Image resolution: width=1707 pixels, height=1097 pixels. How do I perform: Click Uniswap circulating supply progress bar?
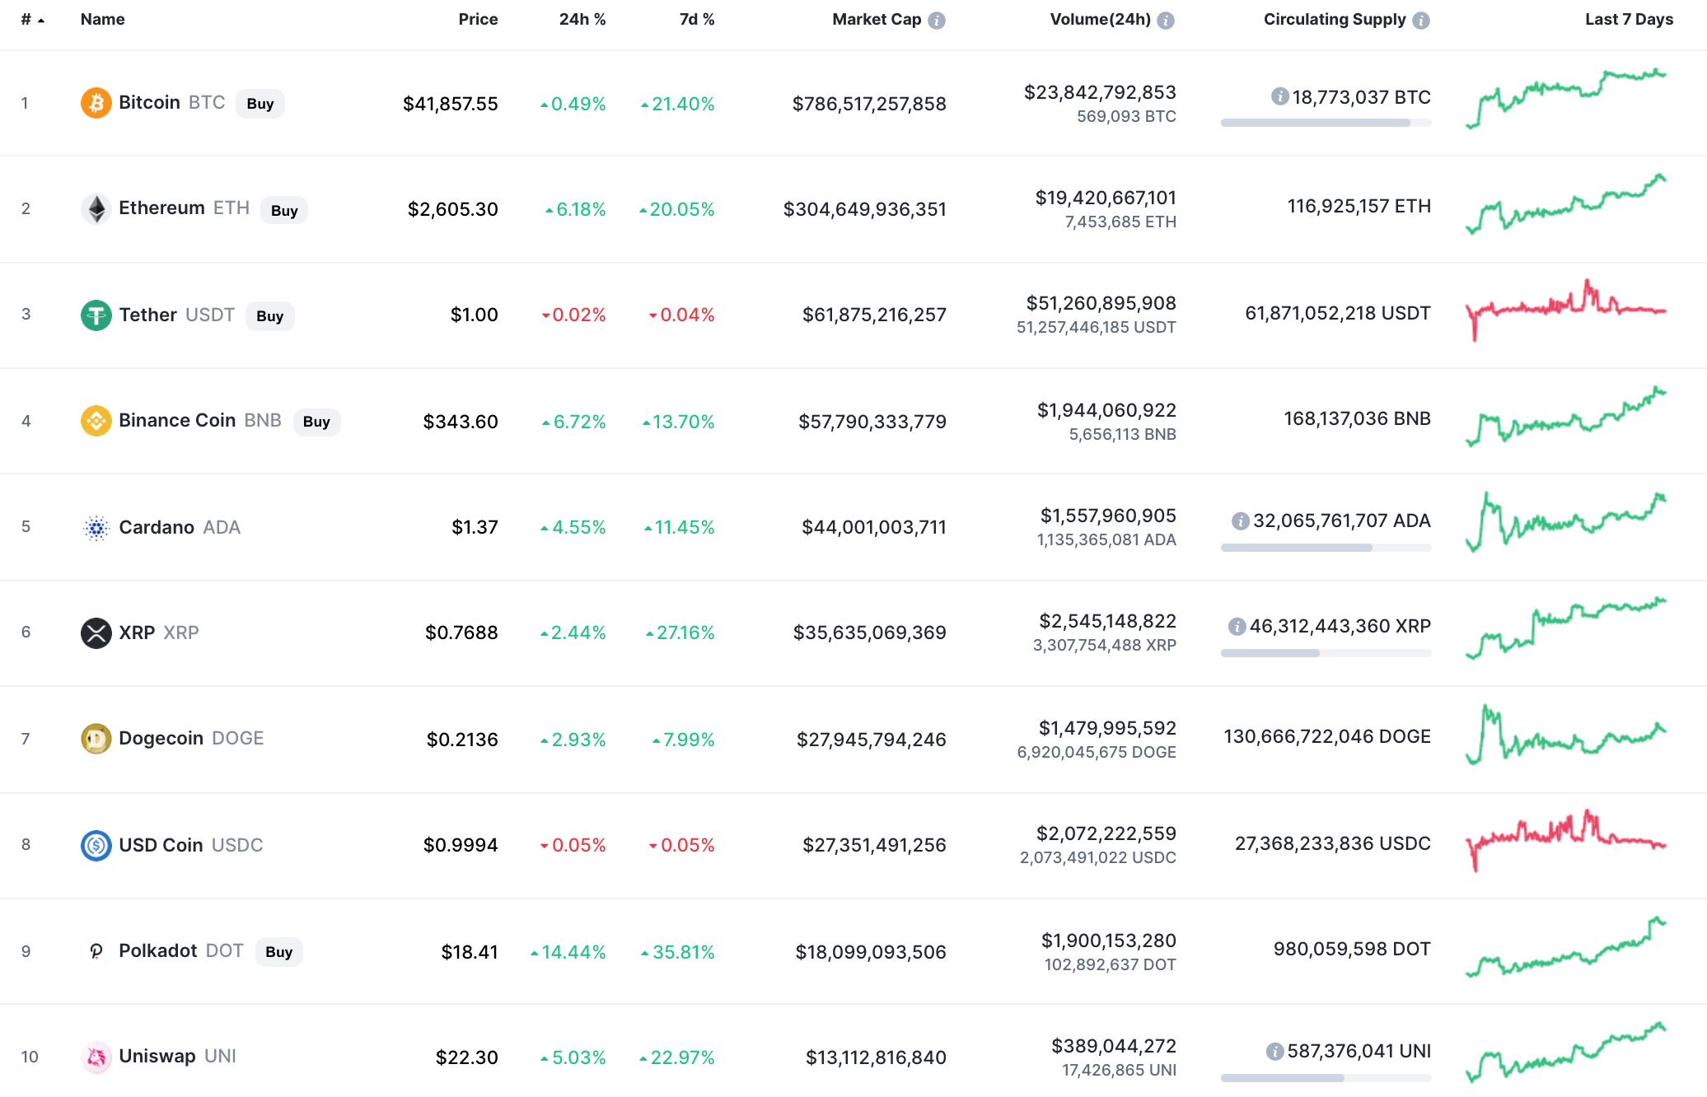[1326, 1078]
